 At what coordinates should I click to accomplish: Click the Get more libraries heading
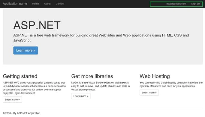coord(92,76)
